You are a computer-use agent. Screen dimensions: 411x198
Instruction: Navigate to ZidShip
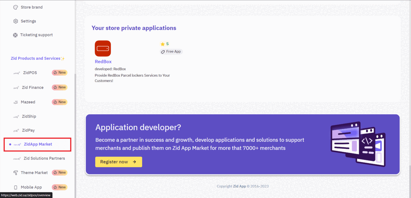tap(29, 116)
